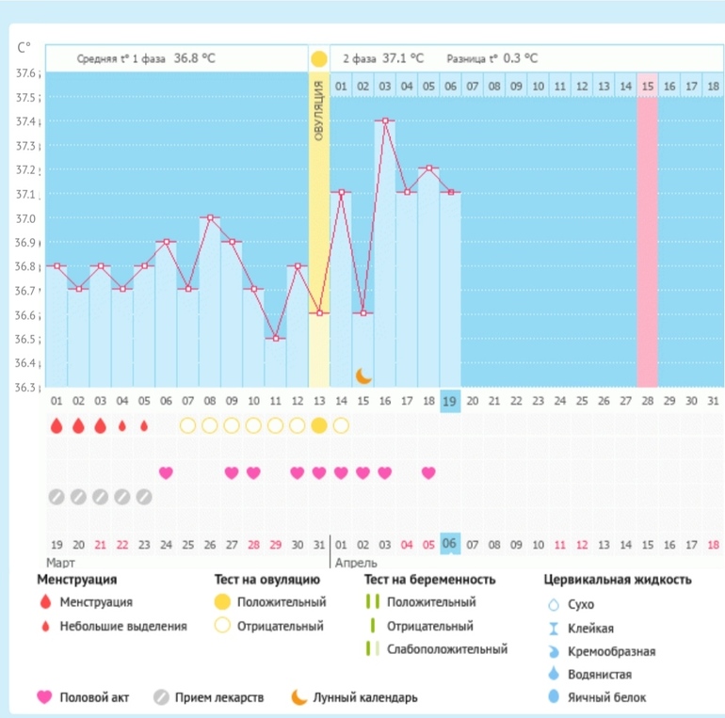Image resolution: width=725 pixels, height=718 pixels.
Task: Click the negative ovulation test on day 07
Action: tap(187, 425)
